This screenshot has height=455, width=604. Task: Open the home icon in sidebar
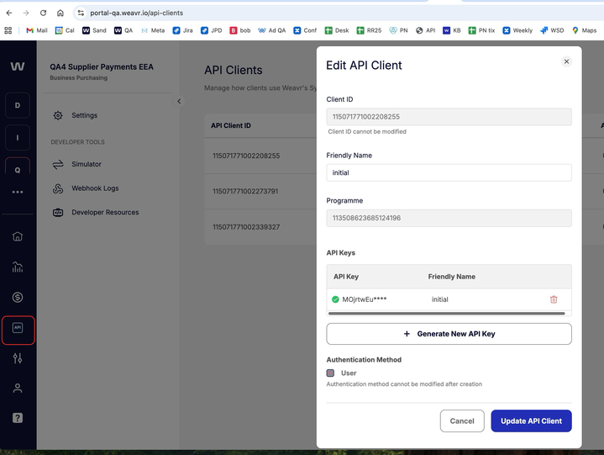tap(18, 236)
